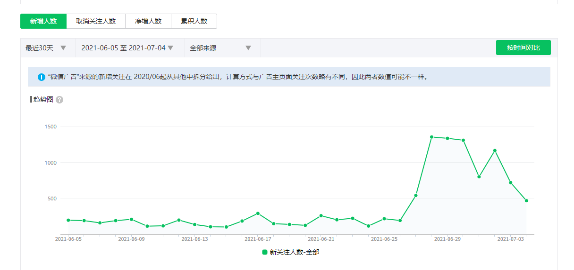Image resolution: width=574 pixels, height=270 pixels.
Task: Click the 2021-06-29 x-axis date label
Action: [447, 239]
